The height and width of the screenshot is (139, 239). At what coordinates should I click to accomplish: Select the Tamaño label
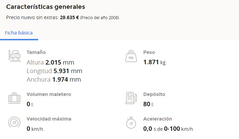click(x=36, y=52)
